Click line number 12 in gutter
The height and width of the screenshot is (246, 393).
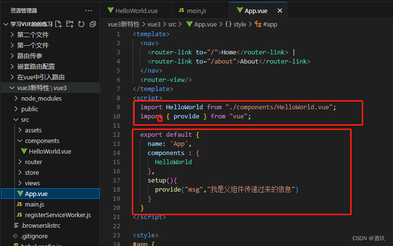[116, 135]
